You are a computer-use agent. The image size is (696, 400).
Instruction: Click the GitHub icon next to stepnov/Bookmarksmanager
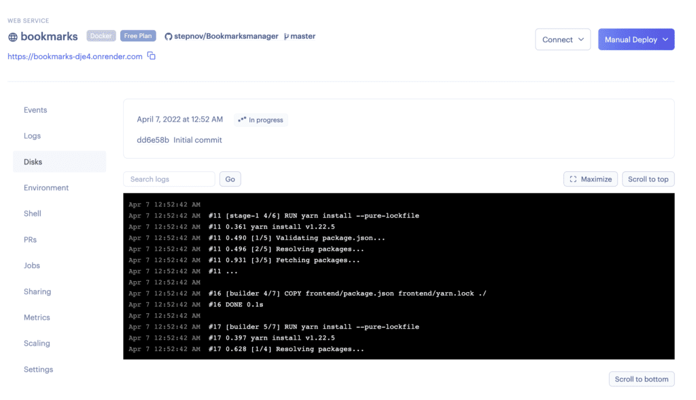169,37
